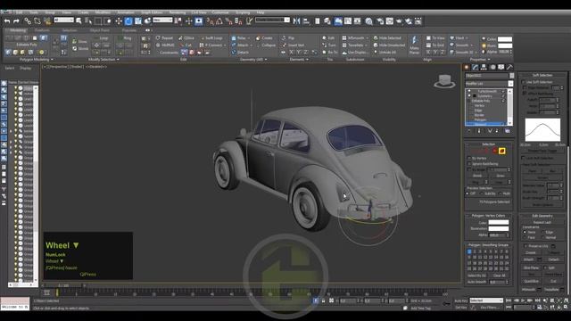Click the Render Production teapot icon
Image resolution: width=571 pixels, height=321 pixels.
pos(399,21)
